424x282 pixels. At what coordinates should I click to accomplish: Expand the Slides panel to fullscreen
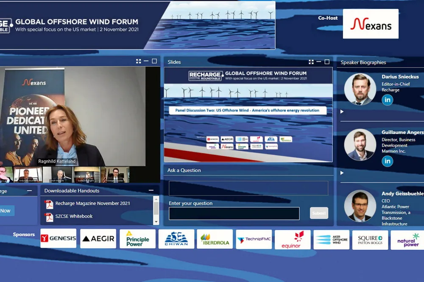[x=311, y=62]
